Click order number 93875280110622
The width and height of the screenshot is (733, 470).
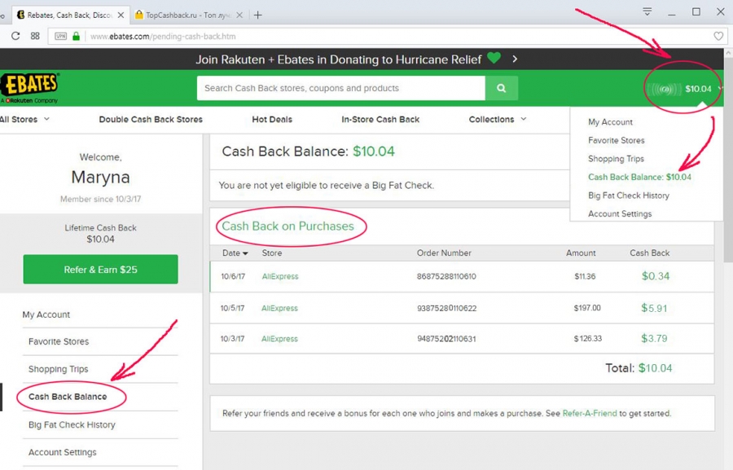[x=446, y=308]
